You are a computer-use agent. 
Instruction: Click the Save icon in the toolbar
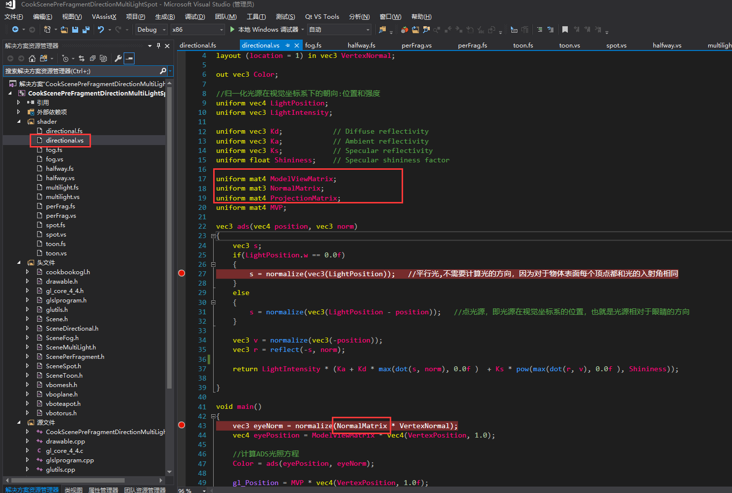75,30
